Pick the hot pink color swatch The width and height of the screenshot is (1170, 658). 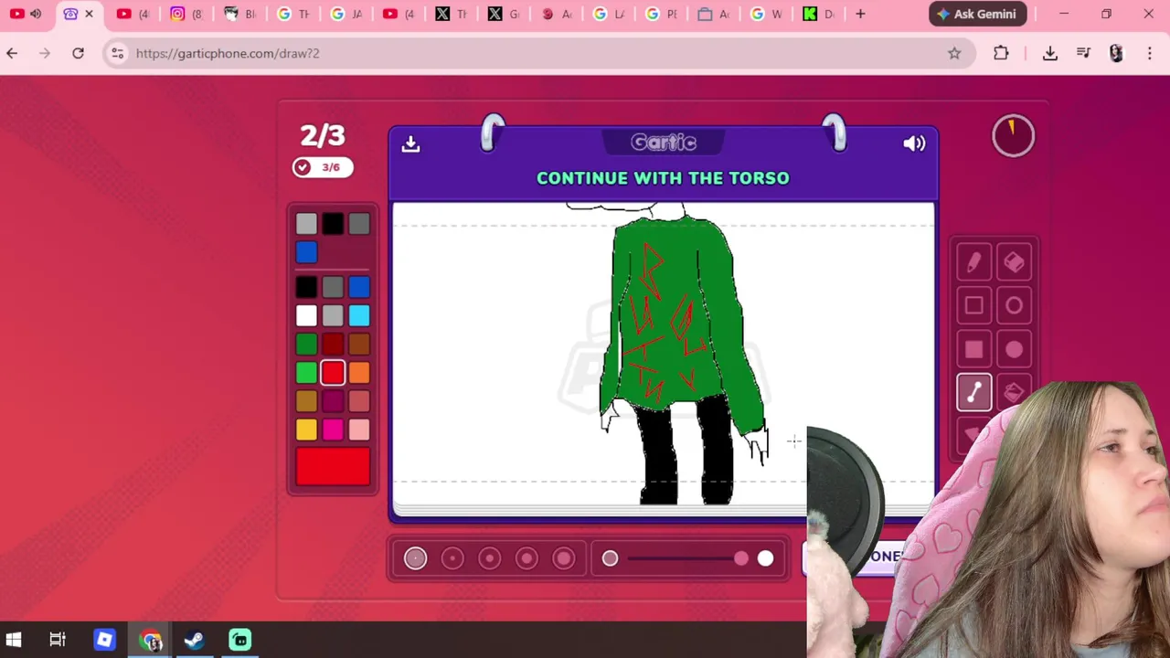point(333,429)
